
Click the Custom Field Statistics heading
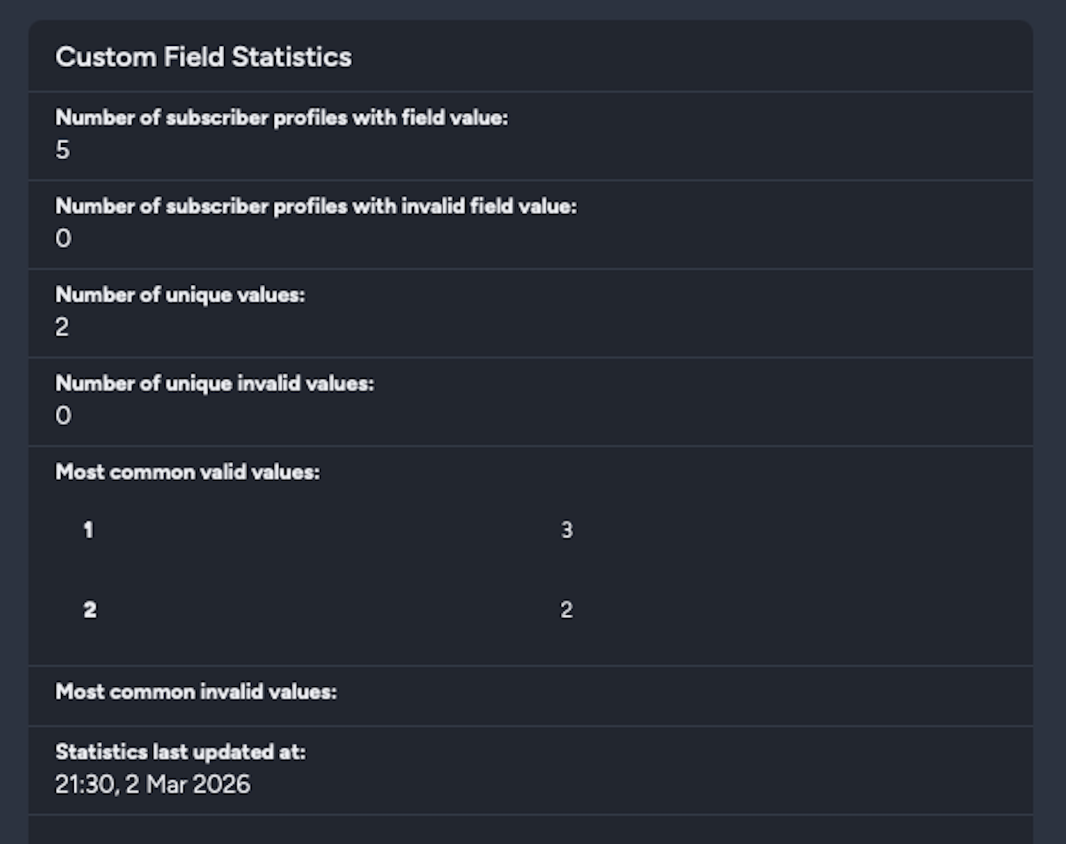pos(203,57)
